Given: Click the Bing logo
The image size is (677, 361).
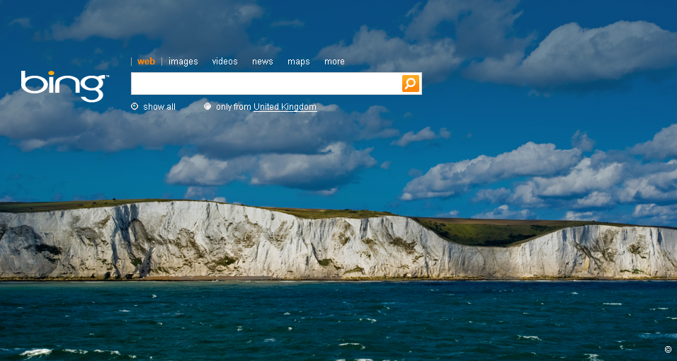Looking at the screenshot, I should tap(64, 86).
